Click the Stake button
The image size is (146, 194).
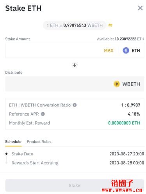click(x=75, y=185)
